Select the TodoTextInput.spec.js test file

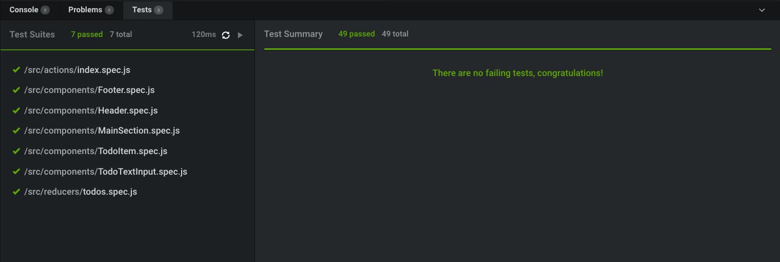[x=105, y=172]
